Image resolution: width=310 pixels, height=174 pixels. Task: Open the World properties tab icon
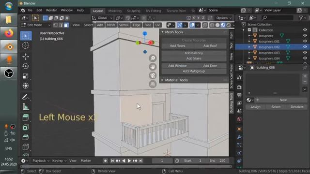pyautogui.click(x=239, y=119)
